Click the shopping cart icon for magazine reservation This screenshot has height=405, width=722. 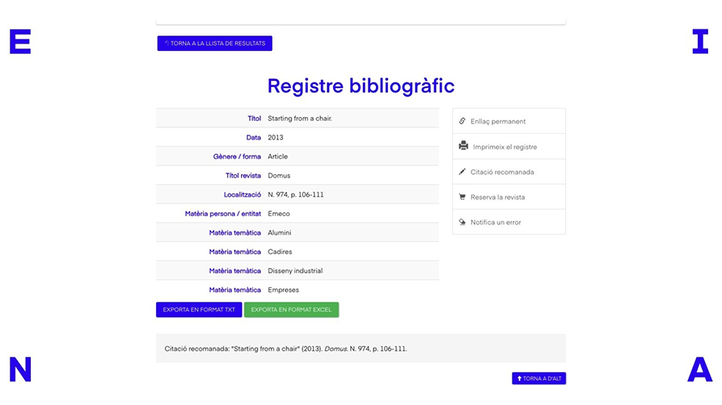pos(462,197)
